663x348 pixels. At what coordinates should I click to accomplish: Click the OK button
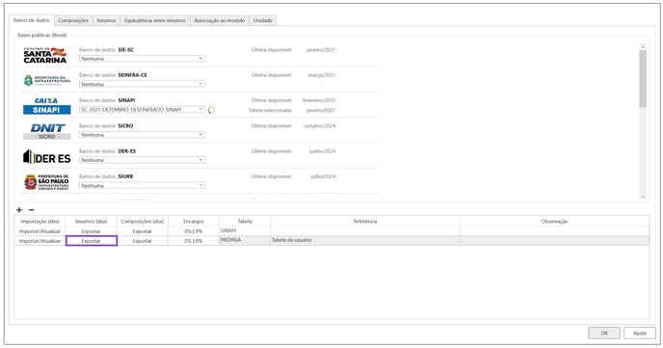point(604,334)
